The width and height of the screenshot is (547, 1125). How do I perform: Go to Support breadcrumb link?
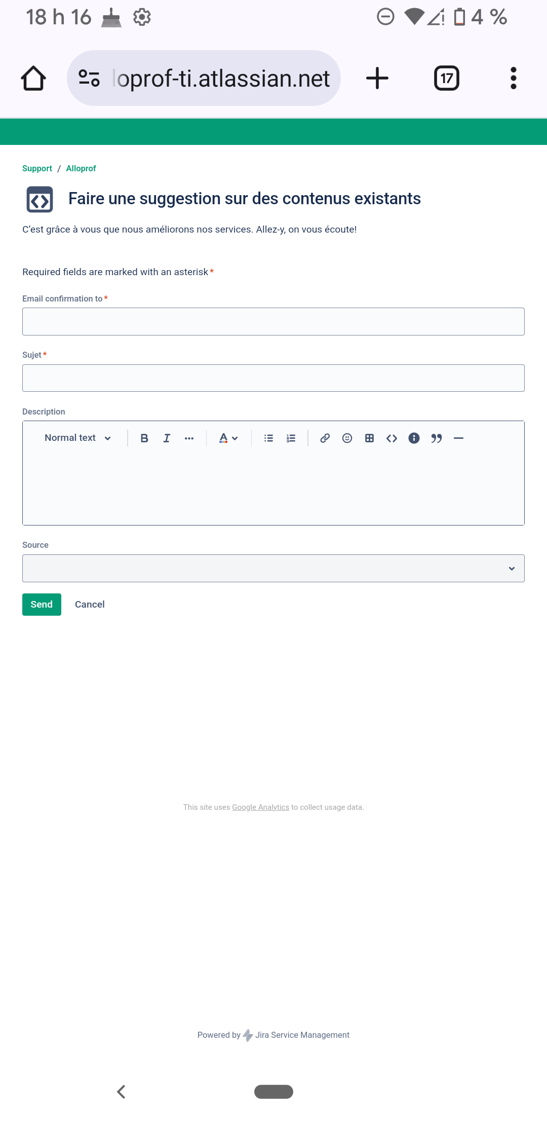coord(37,168)
